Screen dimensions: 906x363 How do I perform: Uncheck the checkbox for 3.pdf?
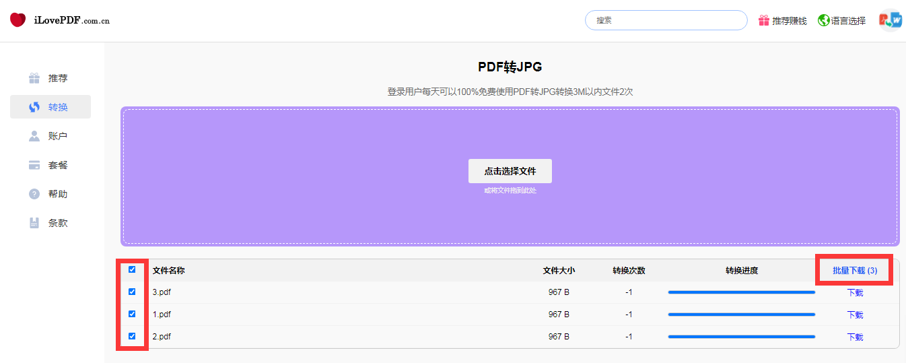[x=132, y=292]
